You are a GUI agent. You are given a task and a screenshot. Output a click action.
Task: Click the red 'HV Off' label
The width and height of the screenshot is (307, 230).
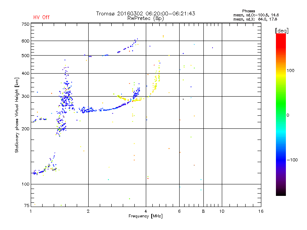tap(41, 17)
